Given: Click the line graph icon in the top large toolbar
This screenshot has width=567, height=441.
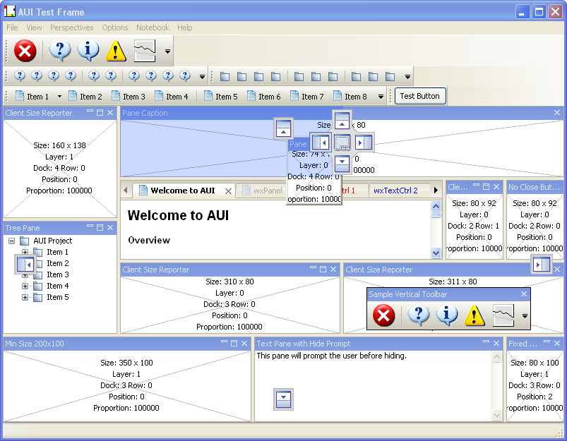Looking at the screenshot, I should 145,51.
